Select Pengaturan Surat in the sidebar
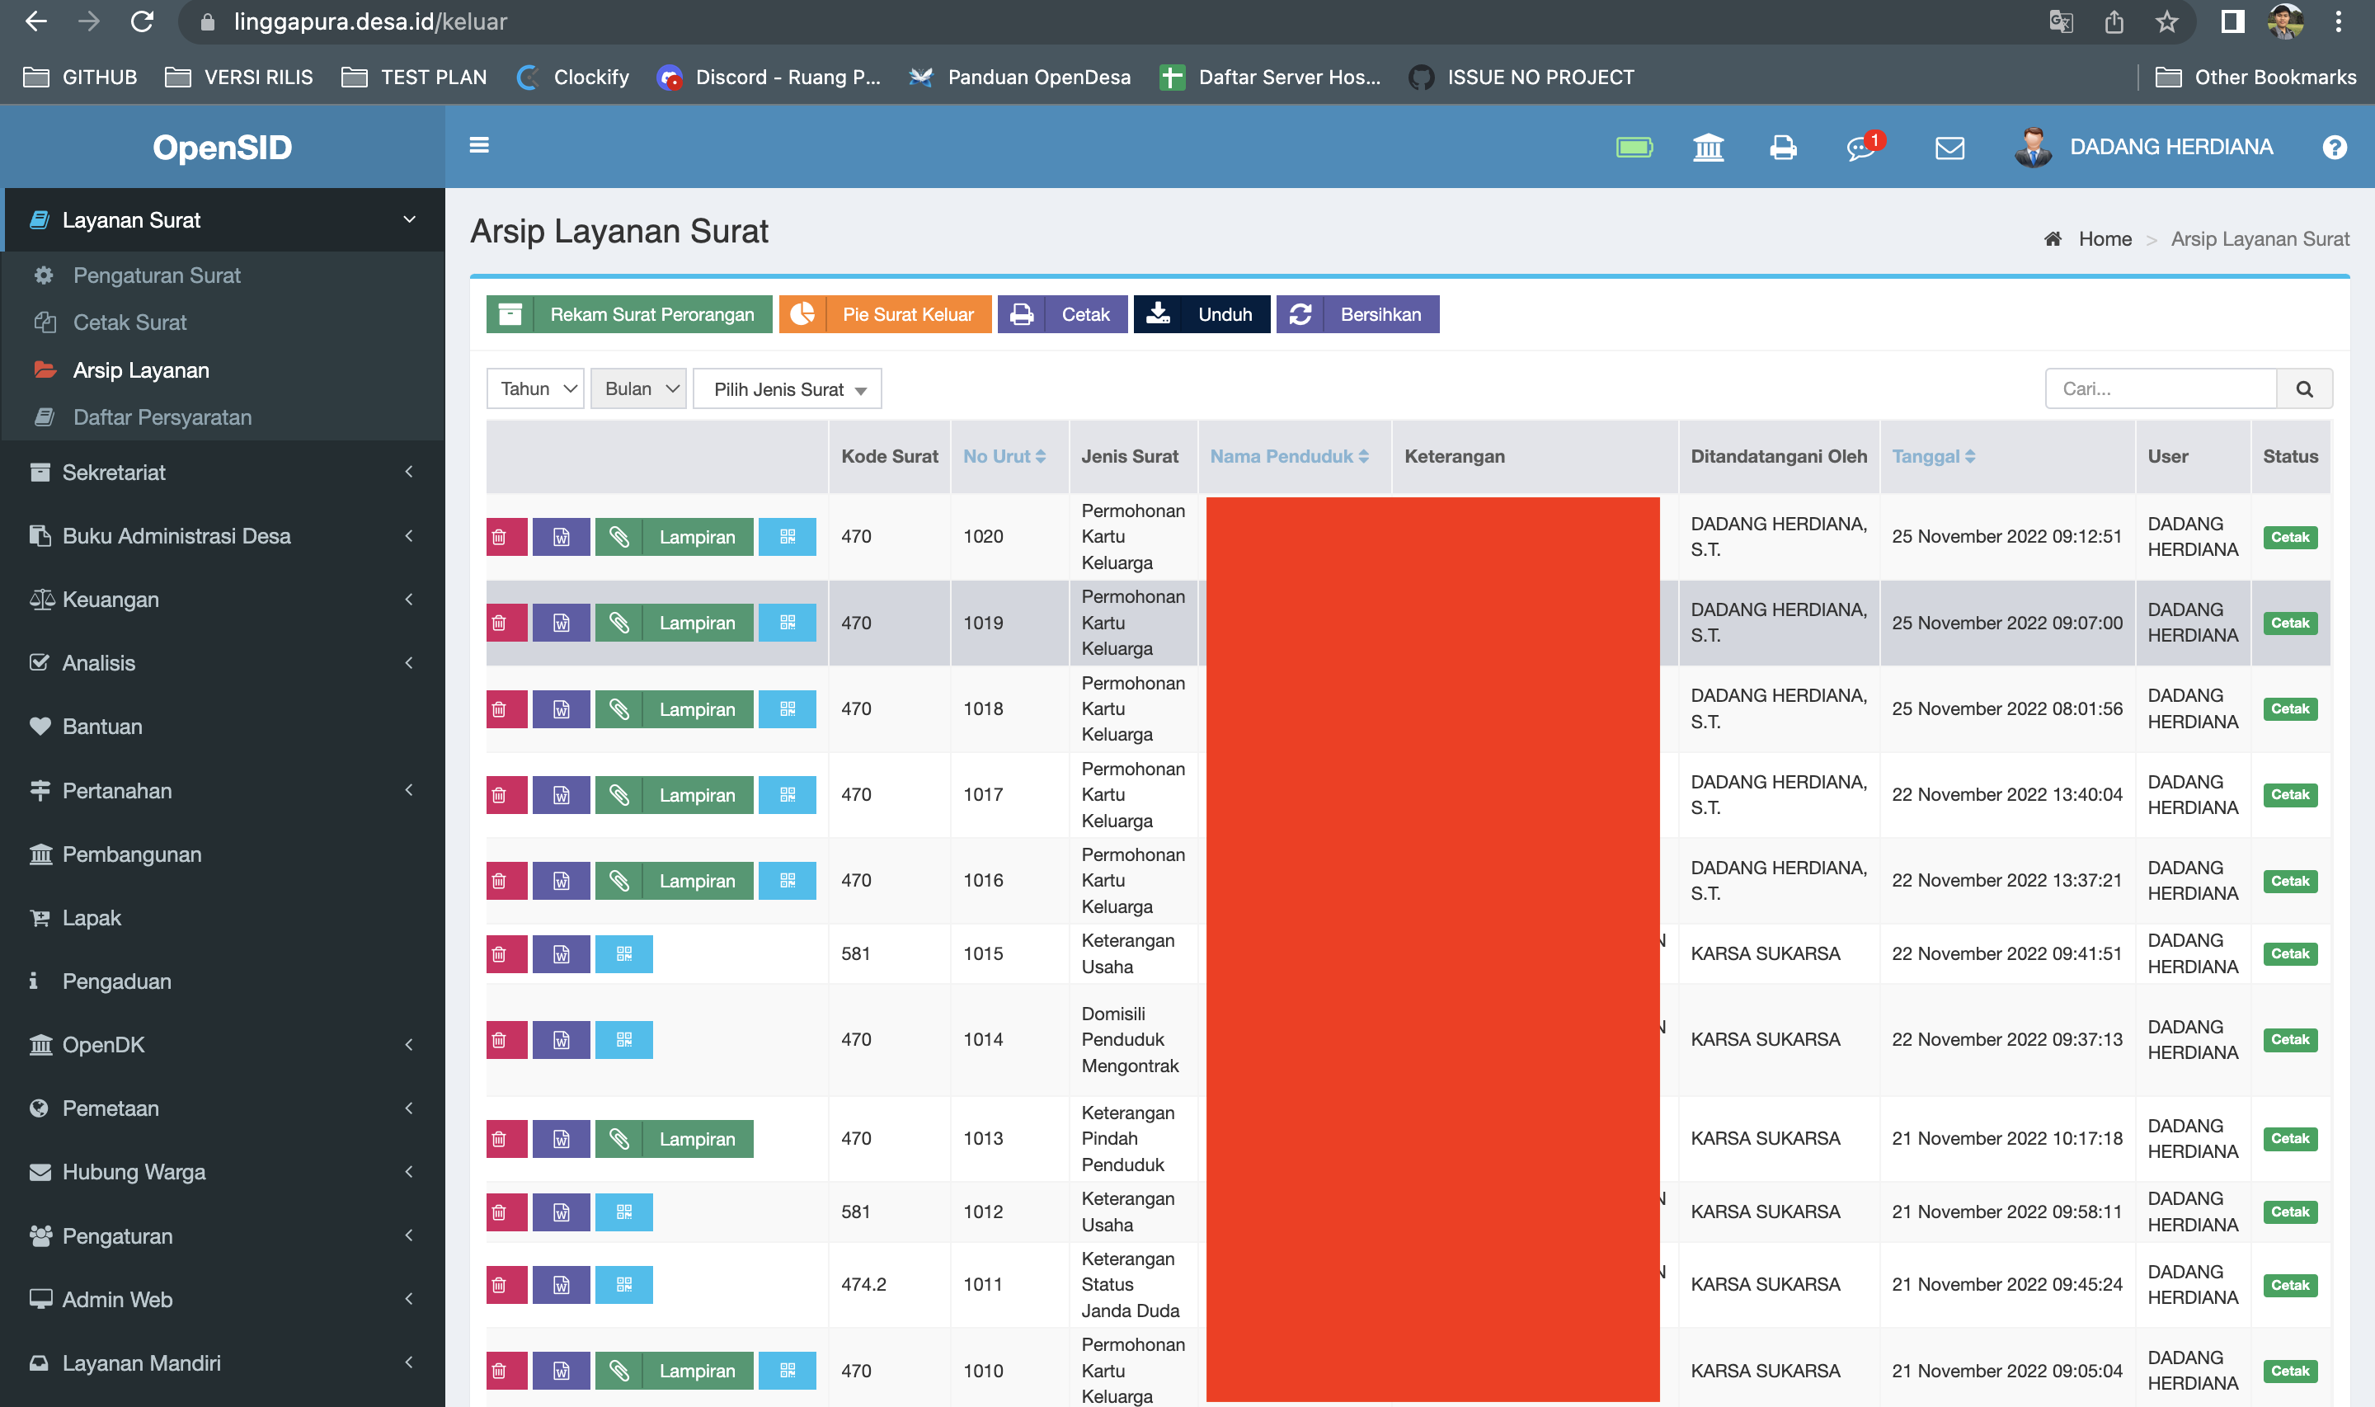This screenshot has height=1407, width=2375. point(157,275)
